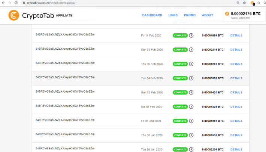Click the CryptoTab orange logo
The width and height of the screenshot is (266, 152).
(x=14, y=15)
